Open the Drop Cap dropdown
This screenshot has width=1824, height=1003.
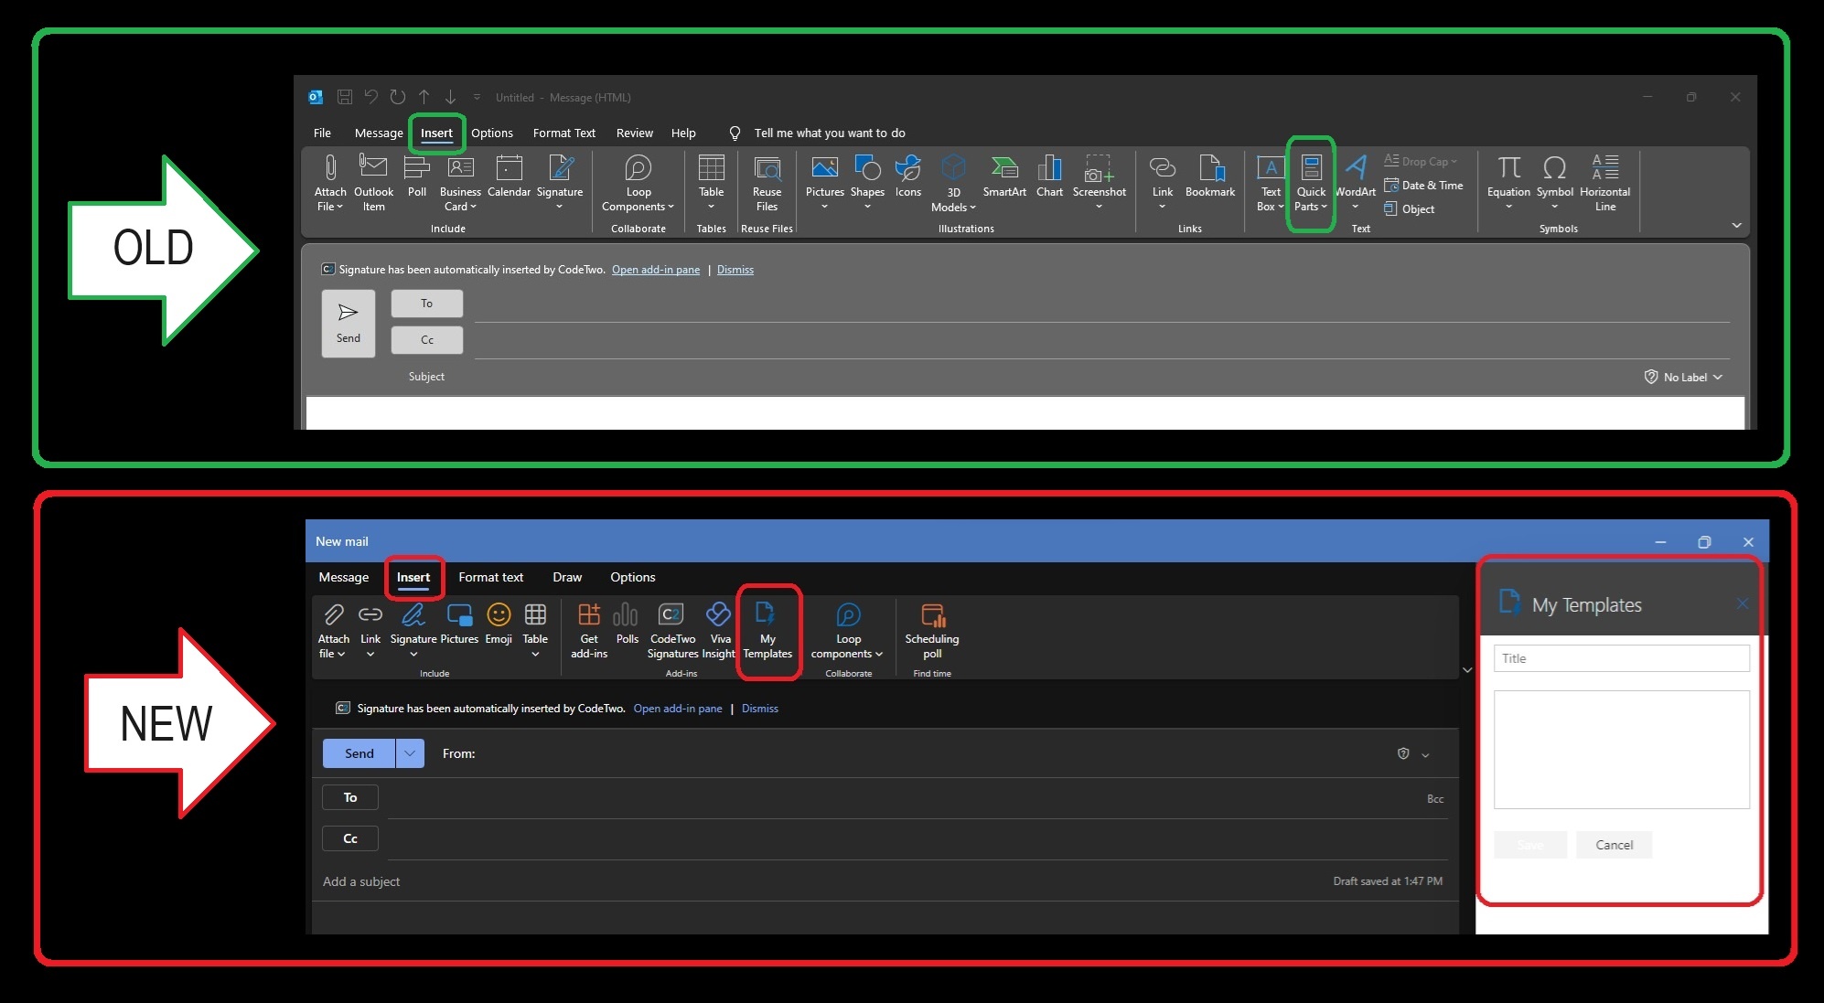[1421, 162]
